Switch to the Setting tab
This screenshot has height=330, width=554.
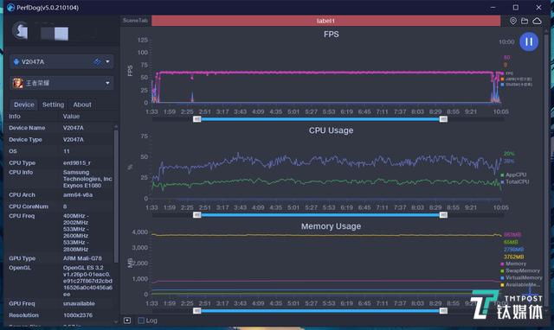[x=53, y=105]
